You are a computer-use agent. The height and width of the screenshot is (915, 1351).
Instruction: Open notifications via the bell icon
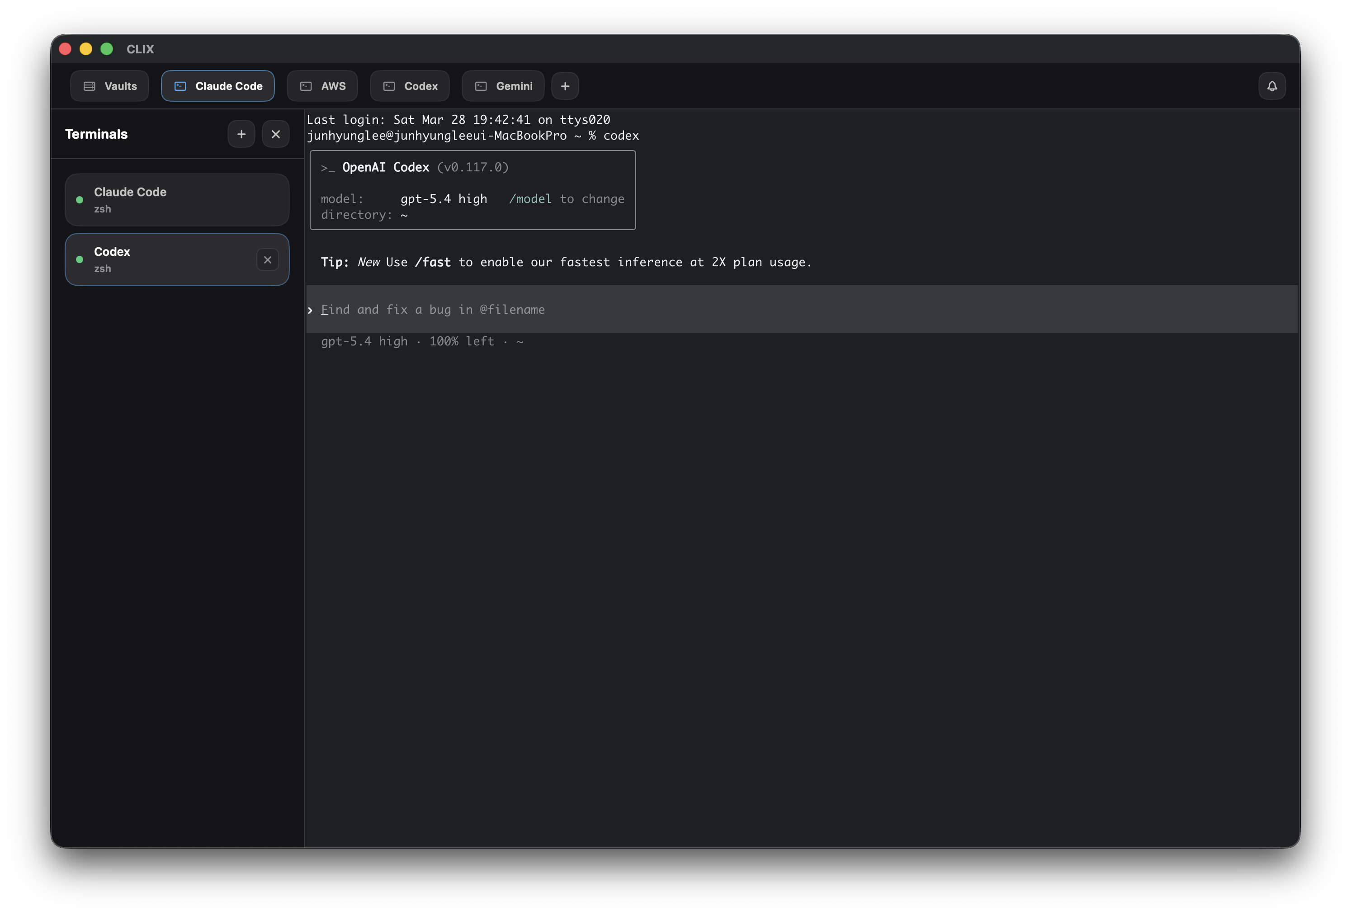coord(1272,85)
